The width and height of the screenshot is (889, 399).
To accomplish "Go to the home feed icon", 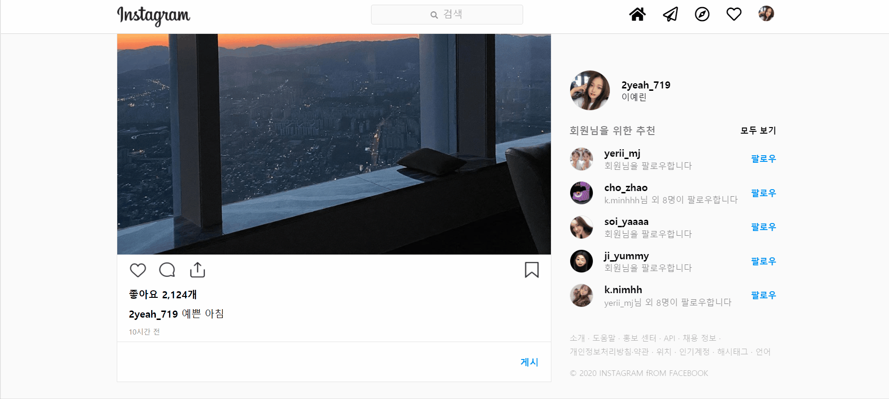I will [x=638, y=14].
